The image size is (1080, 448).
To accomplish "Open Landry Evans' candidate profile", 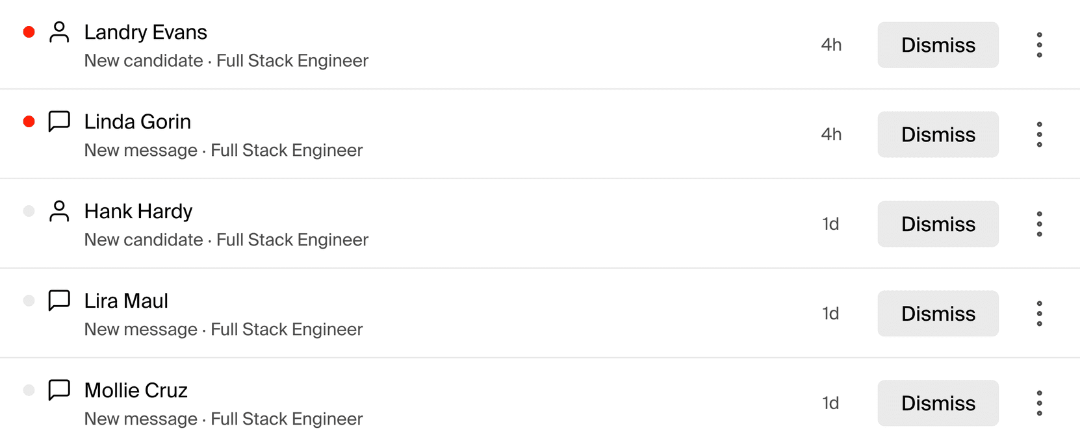I will pos(145,31).
